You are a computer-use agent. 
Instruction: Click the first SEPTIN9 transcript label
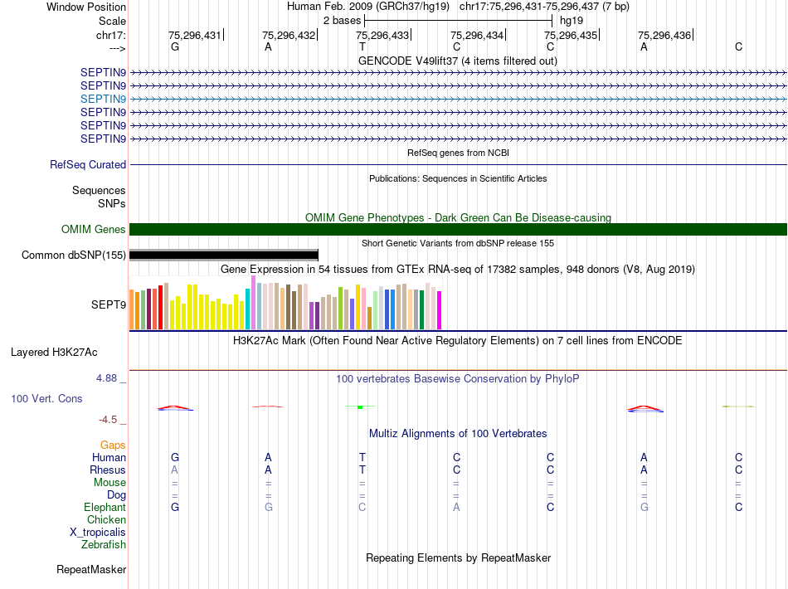click(x=103, y=72)
